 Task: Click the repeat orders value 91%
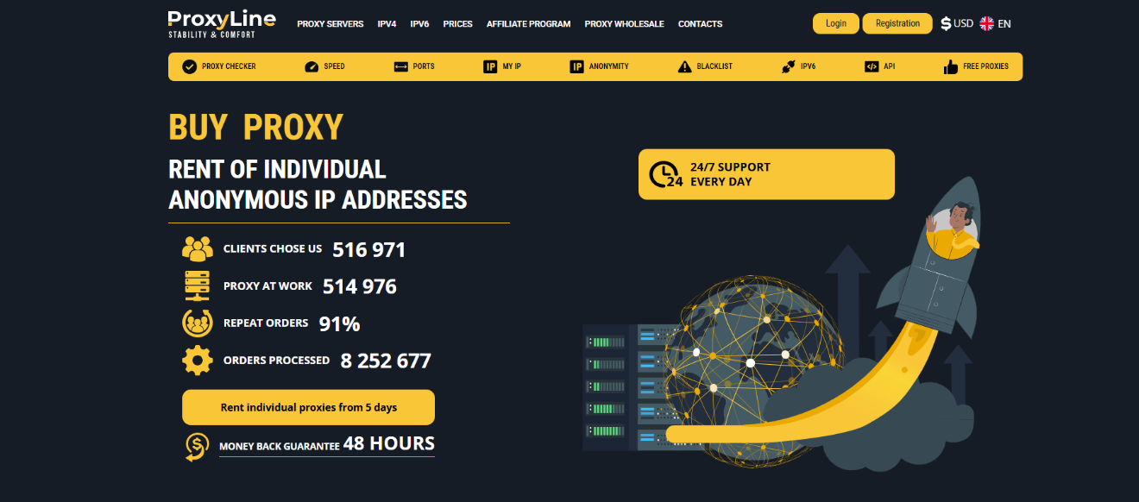(x=339, y=324)
